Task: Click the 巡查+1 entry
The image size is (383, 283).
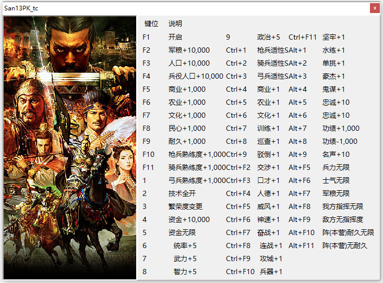Action: point(268,142)
